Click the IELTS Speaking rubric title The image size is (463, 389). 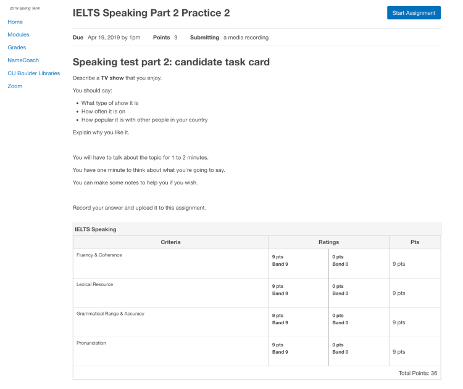tap(96, 229)
